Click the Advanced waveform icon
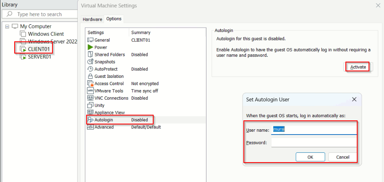384x182 pixels. 90,127
